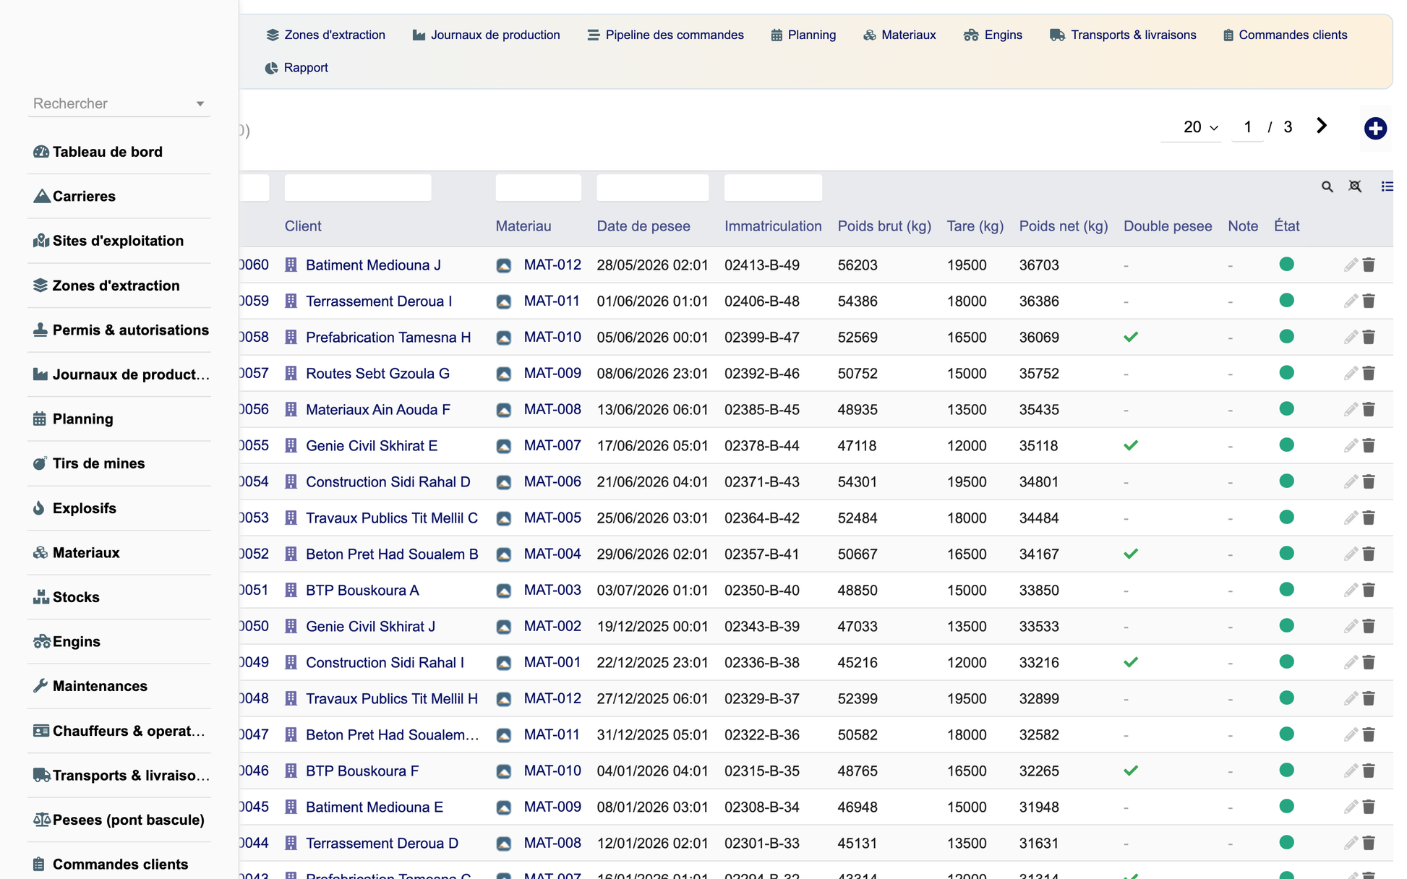Click material icon beside MAT-012 in first row

(504, 265)
